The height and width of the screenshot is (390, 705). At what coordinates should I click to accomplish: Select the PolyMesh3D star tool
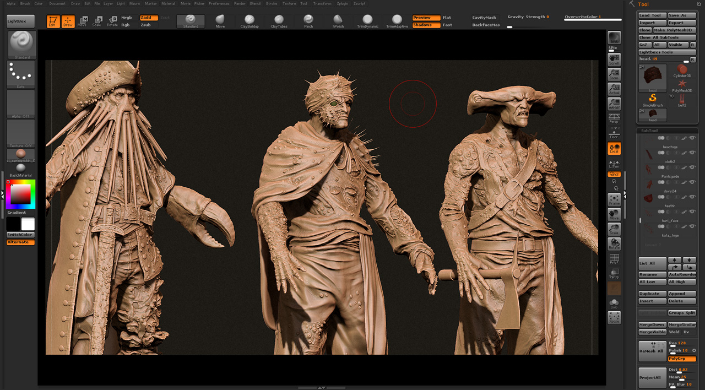682,85
